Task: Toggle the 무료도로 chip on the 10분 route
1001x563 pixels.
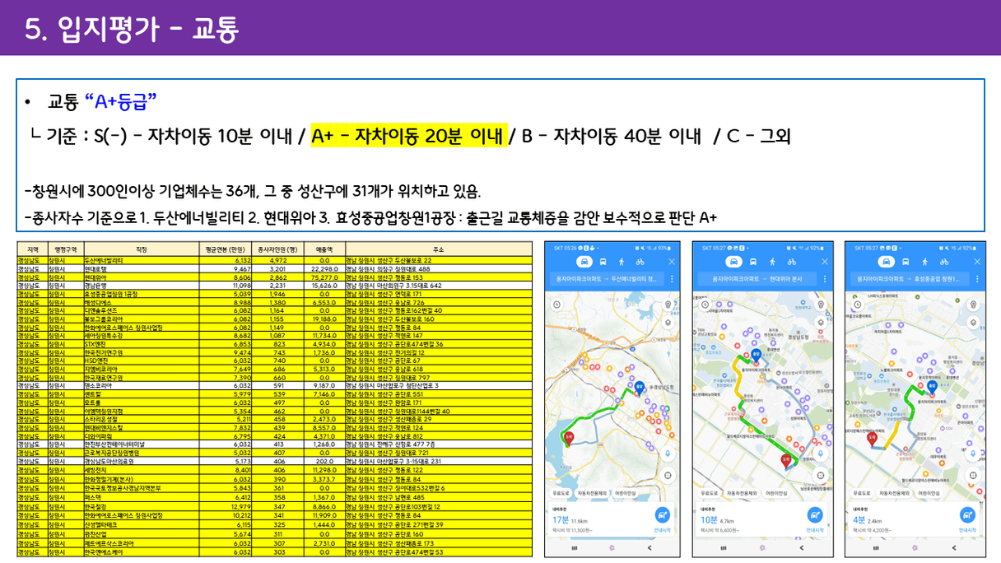Action: (711, 493)
